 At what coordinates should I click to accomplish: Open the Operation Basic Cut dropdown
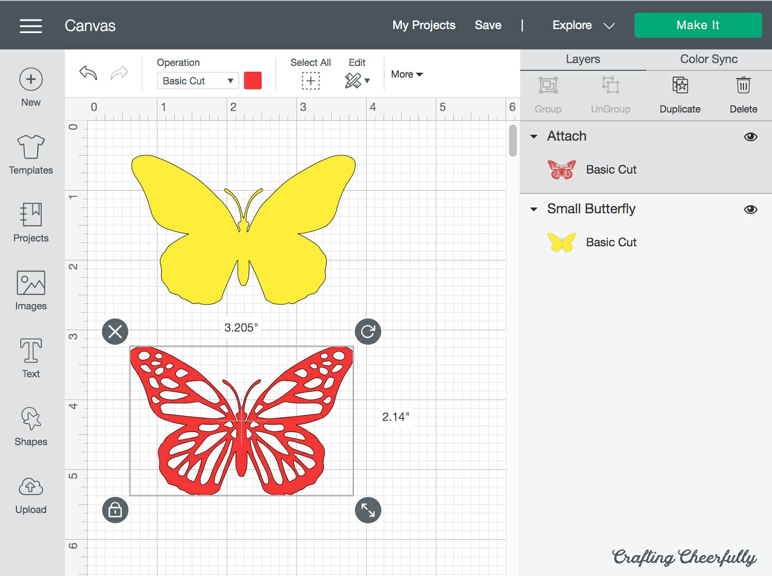[x=198, y=80]
